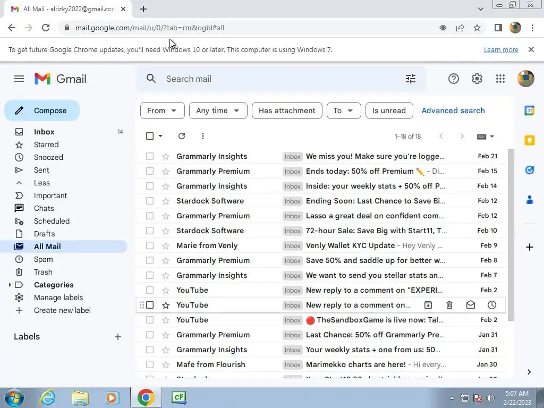
Task: Refresh the mail list
Action: (x=182, y=136)
